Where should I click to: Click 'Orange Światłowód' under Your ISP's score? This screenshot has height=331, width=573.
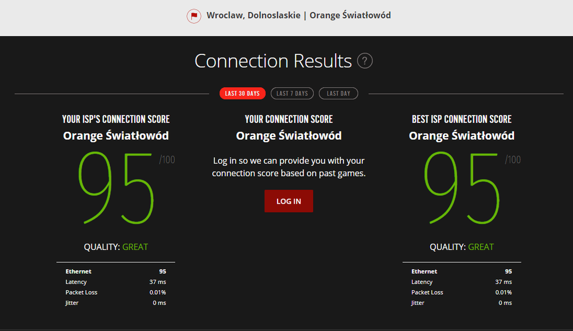[116, 135]
